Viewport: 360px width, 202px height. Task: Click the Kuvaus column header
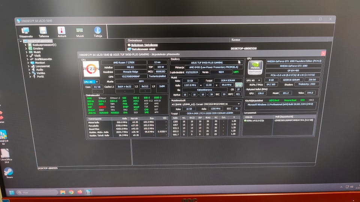coord(278,40)
